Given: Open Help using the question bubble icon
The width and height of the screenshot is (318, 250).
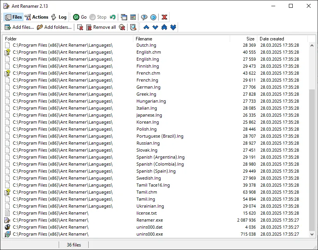Looking at the screenshot, I should [144, 17].
